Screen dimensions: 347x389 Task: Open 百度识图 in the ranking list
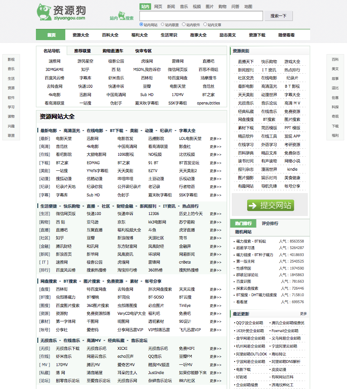coord(243,281)
